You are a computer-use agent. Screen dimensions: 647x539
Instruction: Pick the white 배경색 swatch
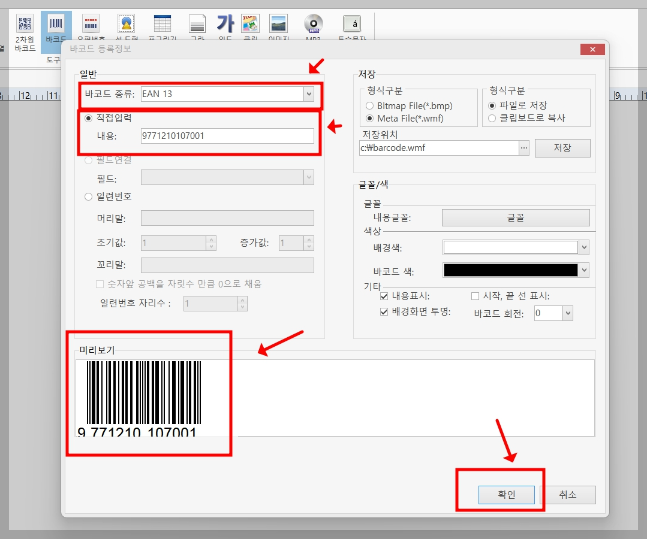coord(510,248)
